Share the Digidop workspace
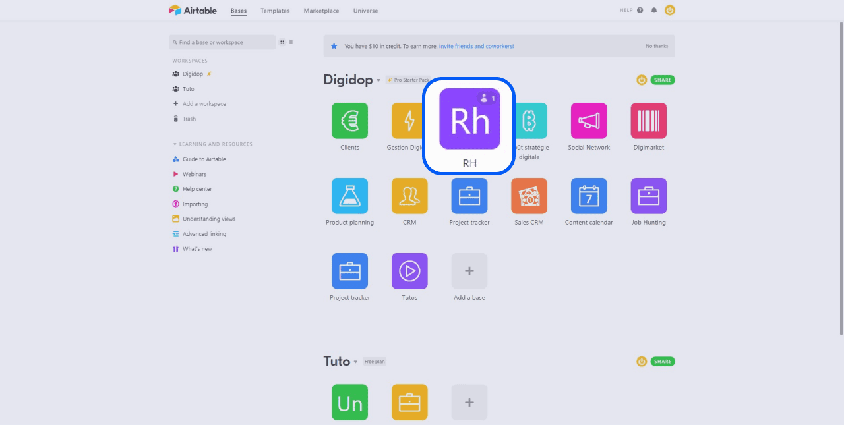The width and height of the screenshot is (844, 425). click(663, 80)
